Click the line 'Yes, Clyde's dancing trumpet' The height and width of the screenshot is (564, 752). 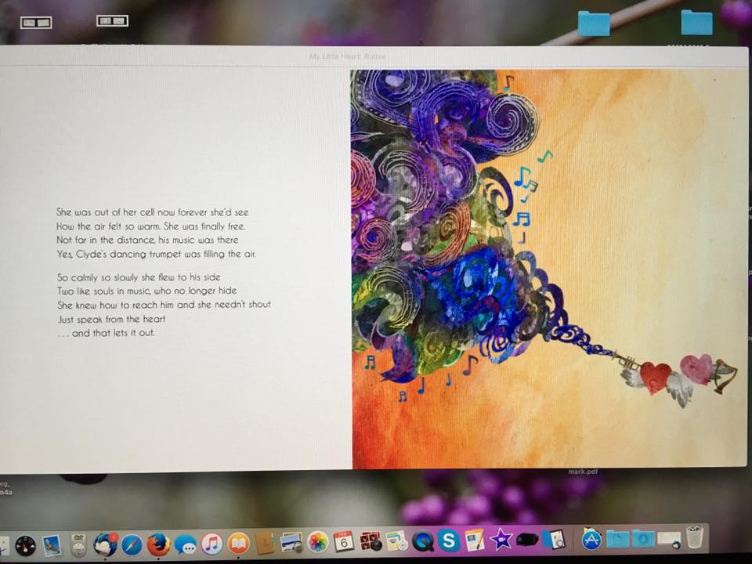(157, 254)
